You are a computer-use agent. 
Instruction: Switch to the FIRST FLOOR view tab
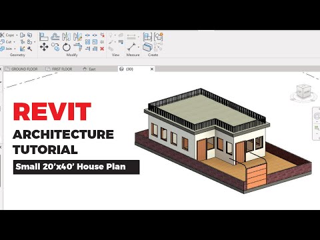pyautogui.click(x=59, y=69)
